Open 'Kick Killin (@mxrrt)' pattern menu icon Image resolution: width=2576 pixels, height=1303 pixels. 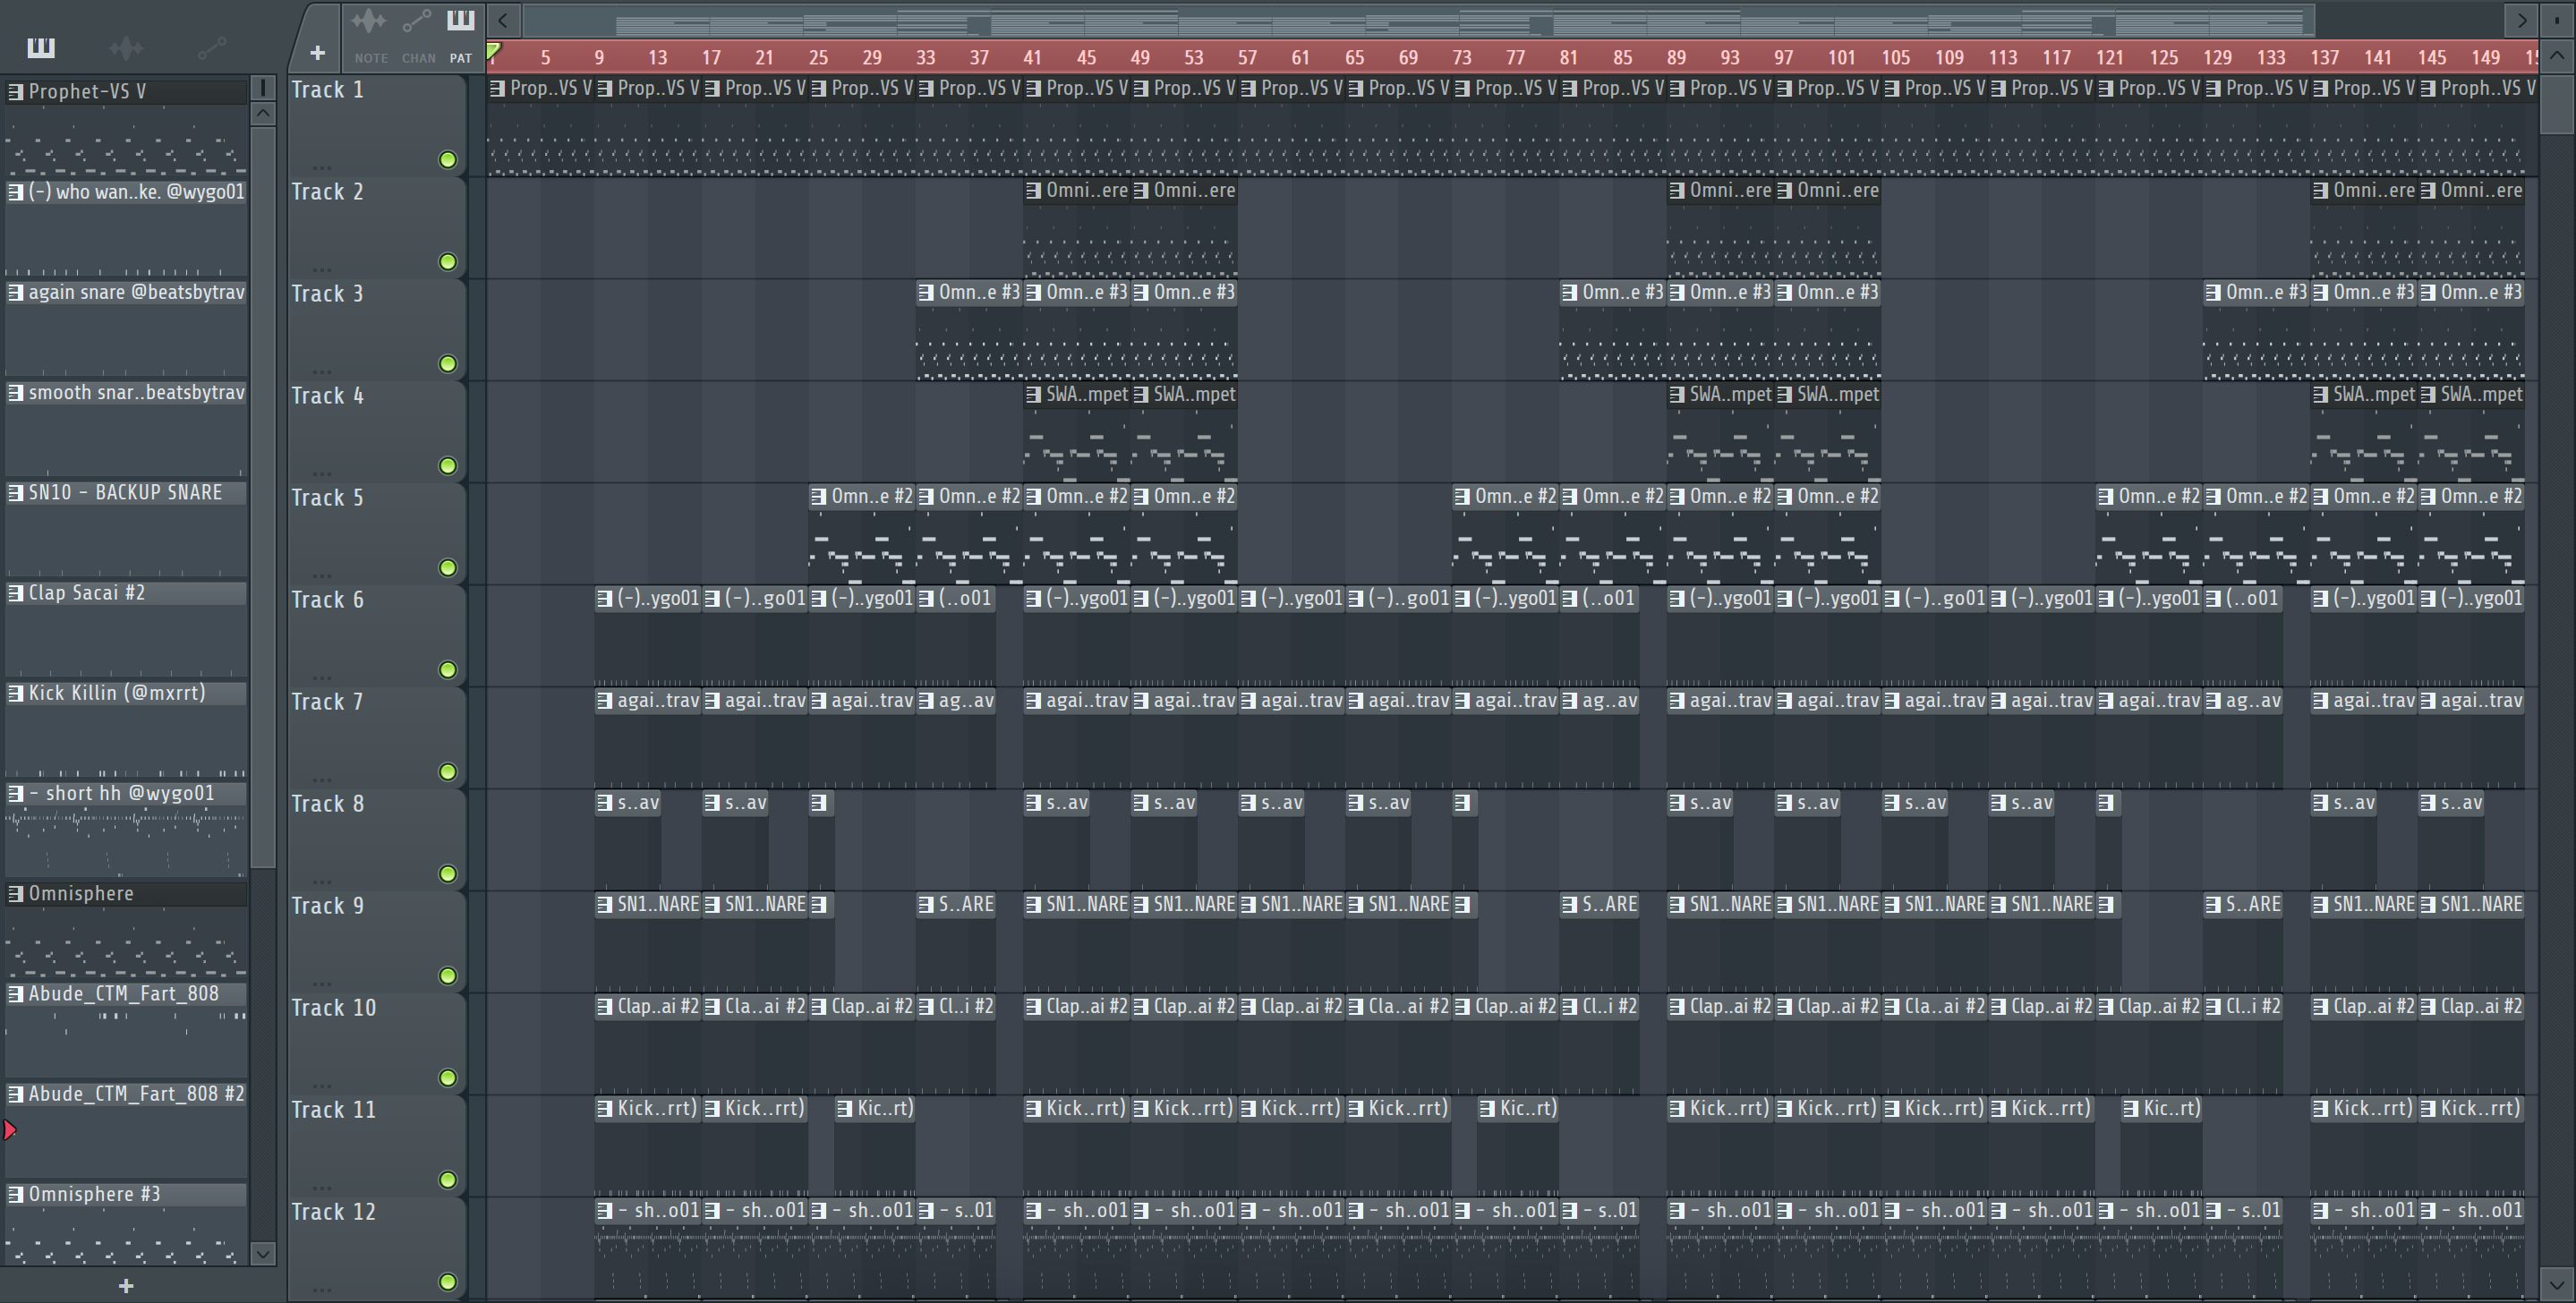click(x=15, y=693)
